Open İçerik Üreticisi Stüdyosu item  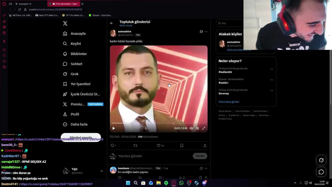(x=81, y=94)
